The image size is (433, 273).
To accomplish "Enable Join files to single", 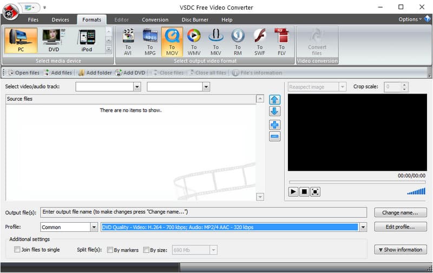I will click(x=17, y=250).
